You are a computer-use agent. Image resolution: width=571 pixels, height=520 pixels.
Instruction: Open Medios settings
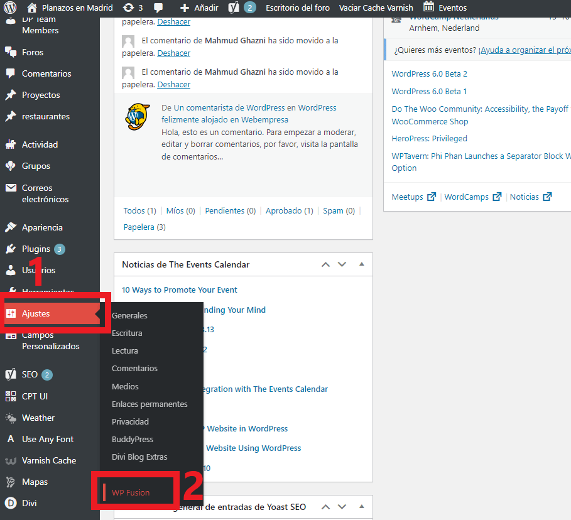(125, 386)
